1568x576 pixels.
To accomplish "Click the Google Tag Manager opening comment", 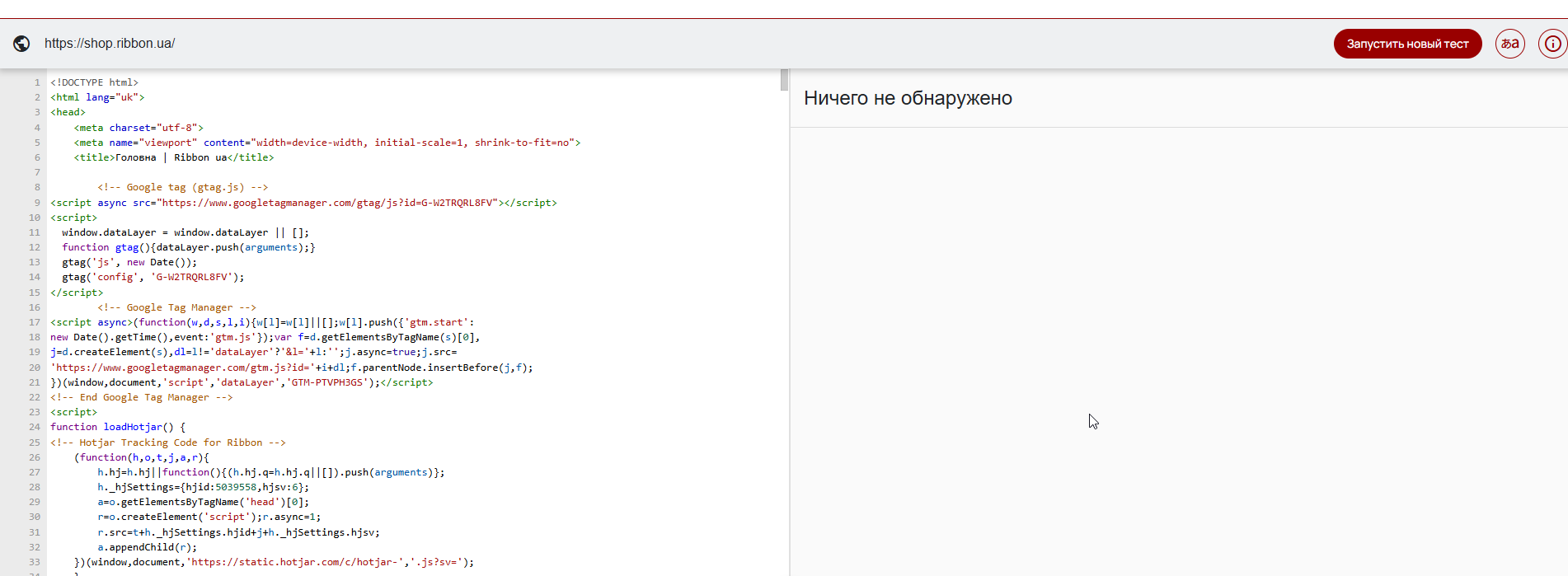I will pos(176,307).
